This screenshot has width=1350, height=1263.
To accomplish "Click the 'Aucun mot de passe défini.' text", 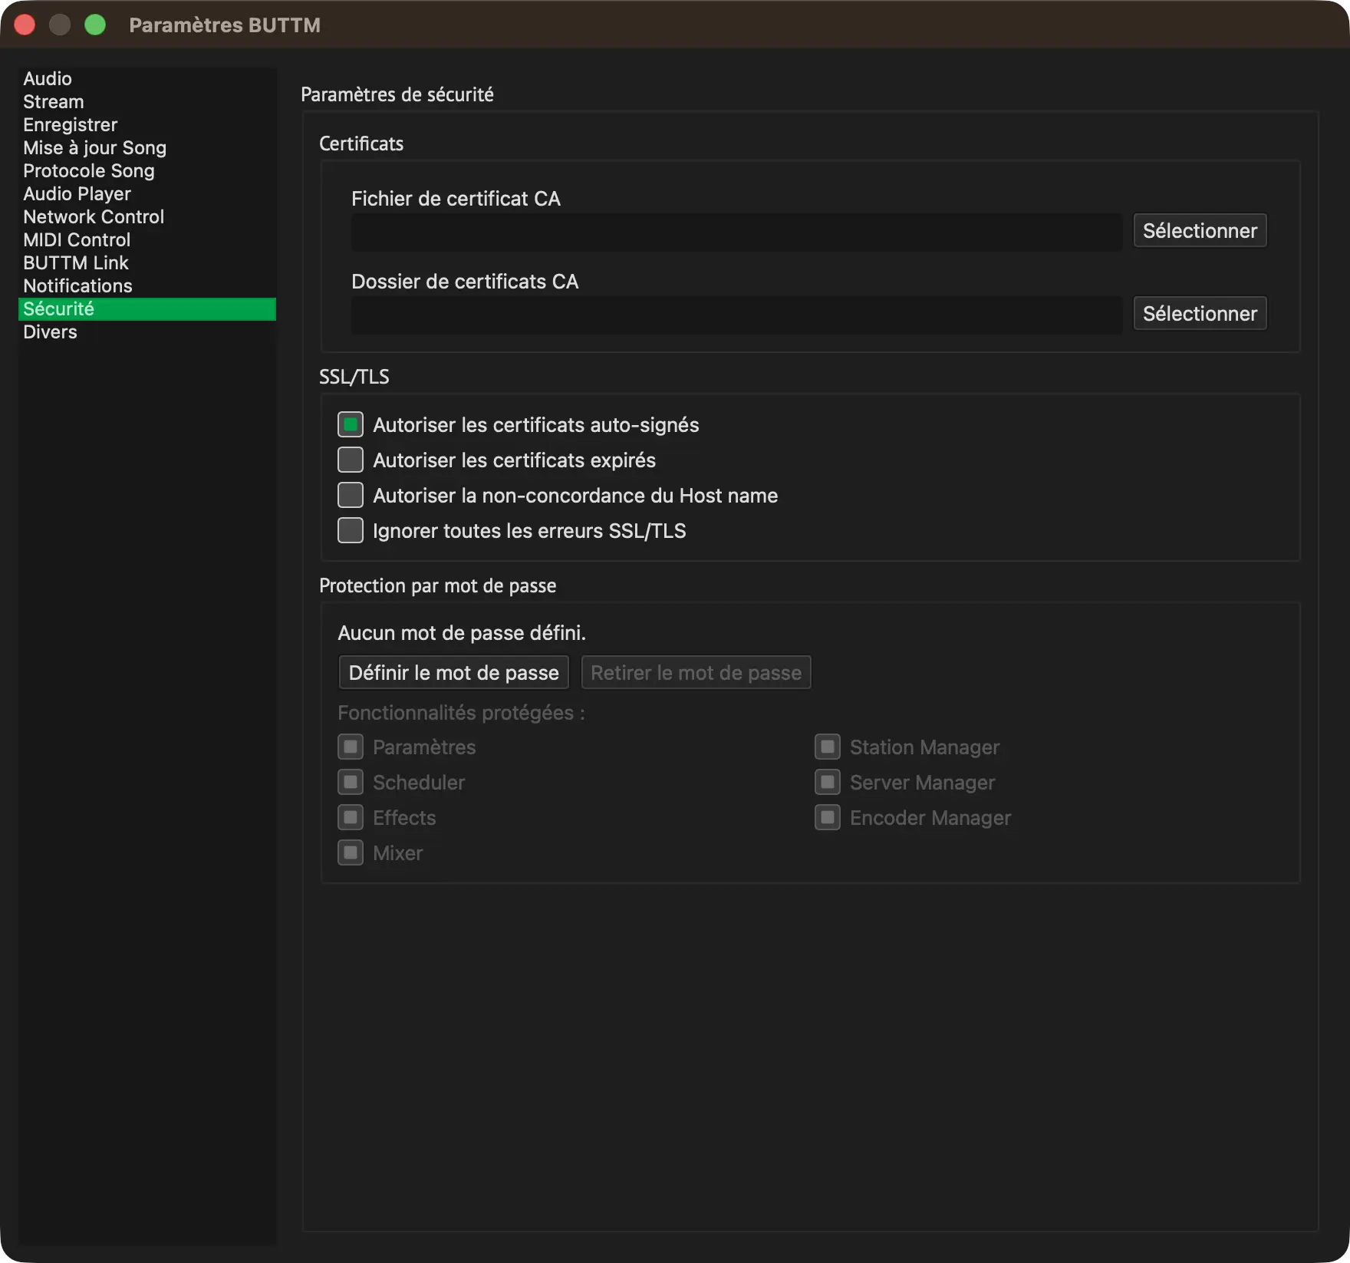I will (462, 633).
